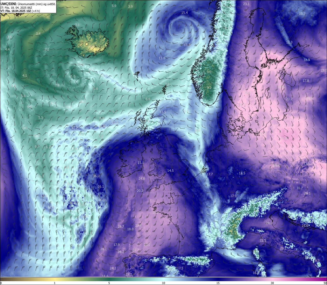Click the map value '12.5'
The width and height of the screenshot is (327, 285).
[x=242, y=173]
